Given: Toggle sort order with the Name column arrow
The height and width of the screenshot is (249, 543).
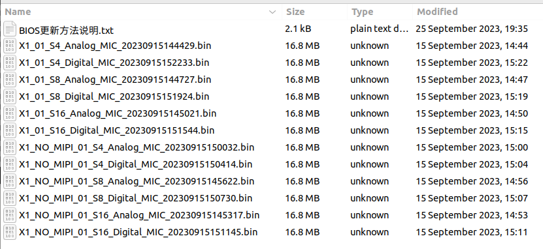Looking at the screenshot, I should (x=272, y=12).
